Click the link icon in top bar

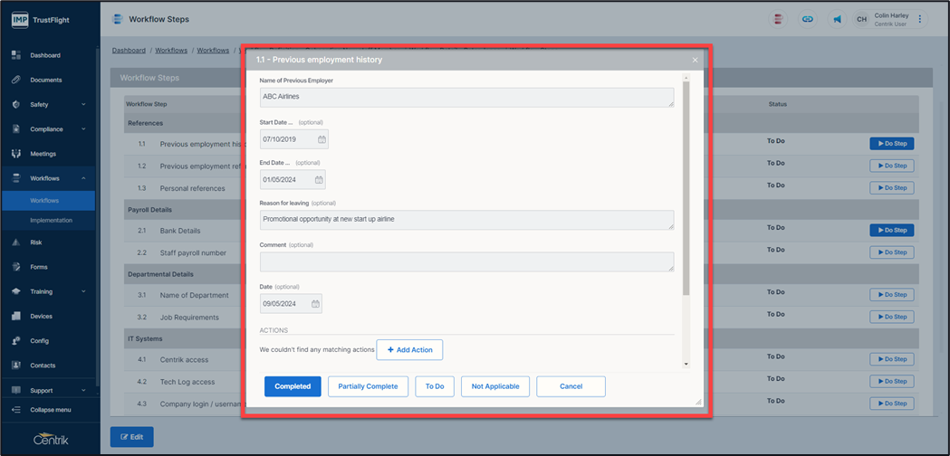click(x=808, y=19)
